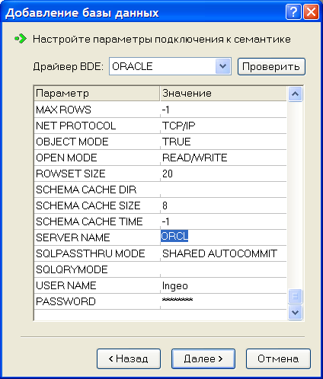Click the READ/WRITE value cell
The width and height of the screenshot is (323, 379).
[x=223, y=158]
